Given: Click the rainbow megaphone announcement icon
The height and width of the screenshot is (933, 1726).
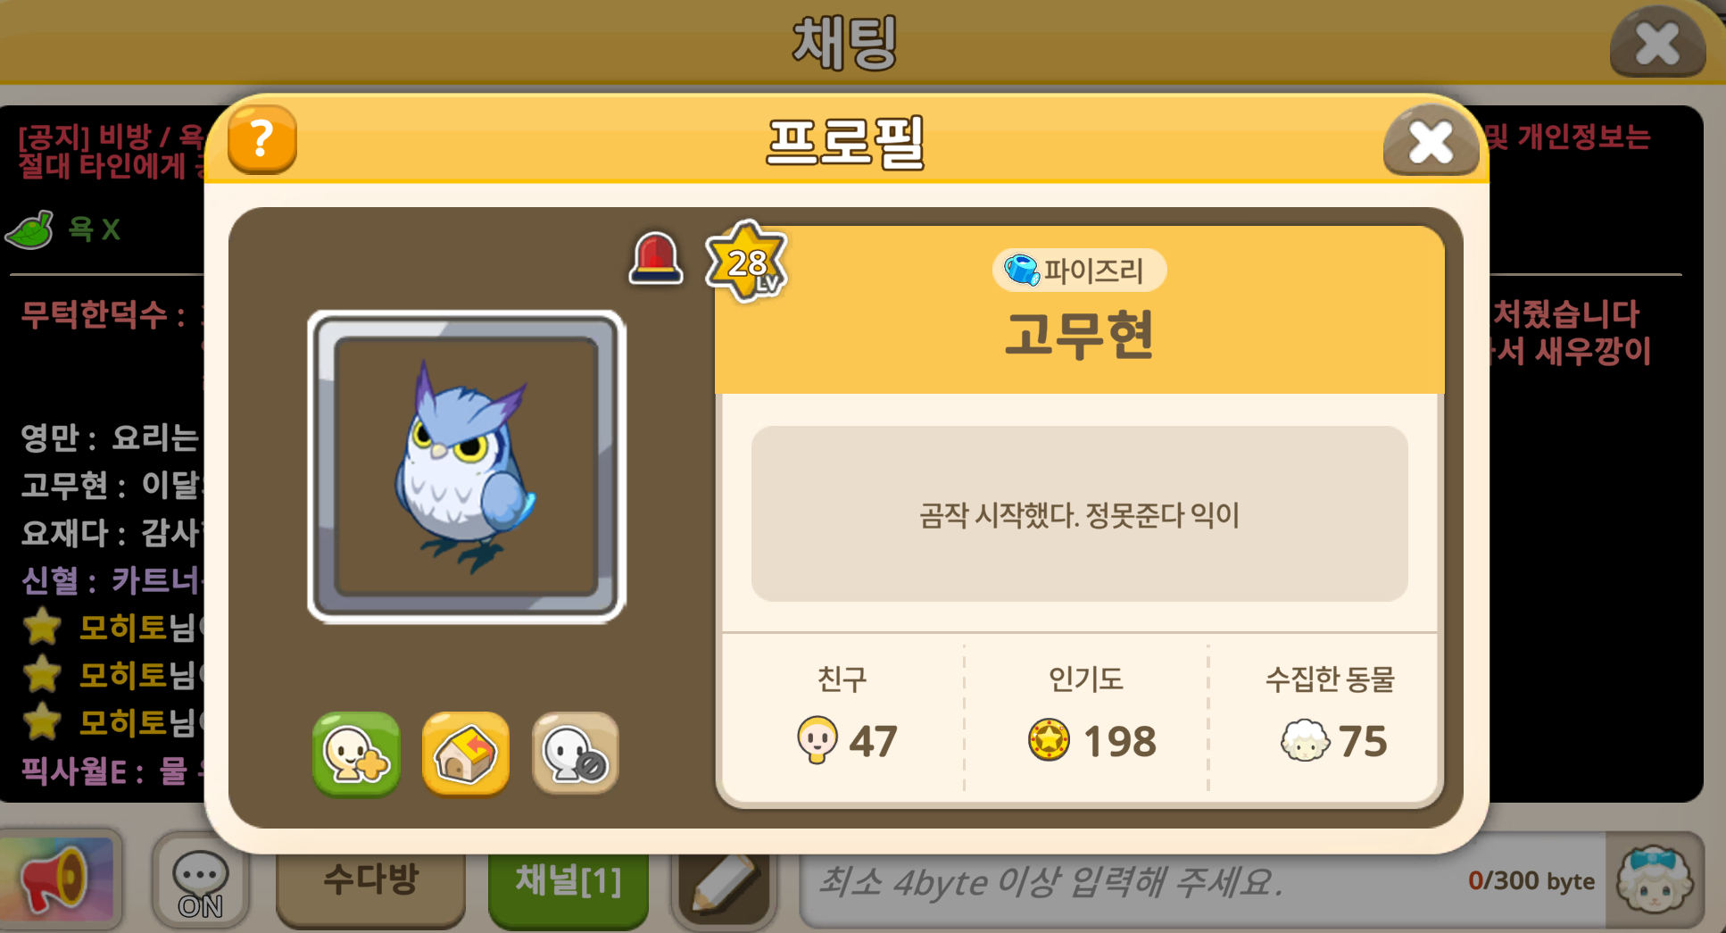Looking at the screenshot, I should coord(59,879).
